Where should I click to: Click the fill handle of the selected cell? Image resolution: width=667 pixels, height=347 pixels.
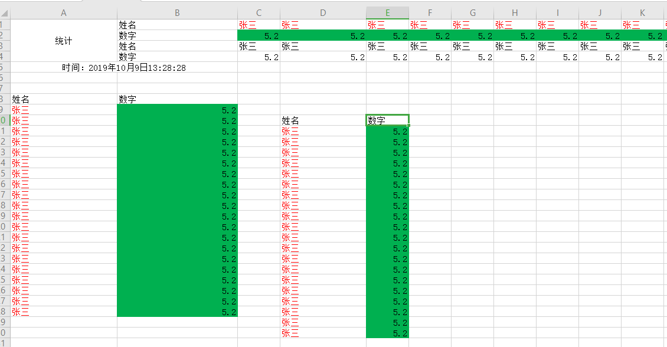(407, 125)
